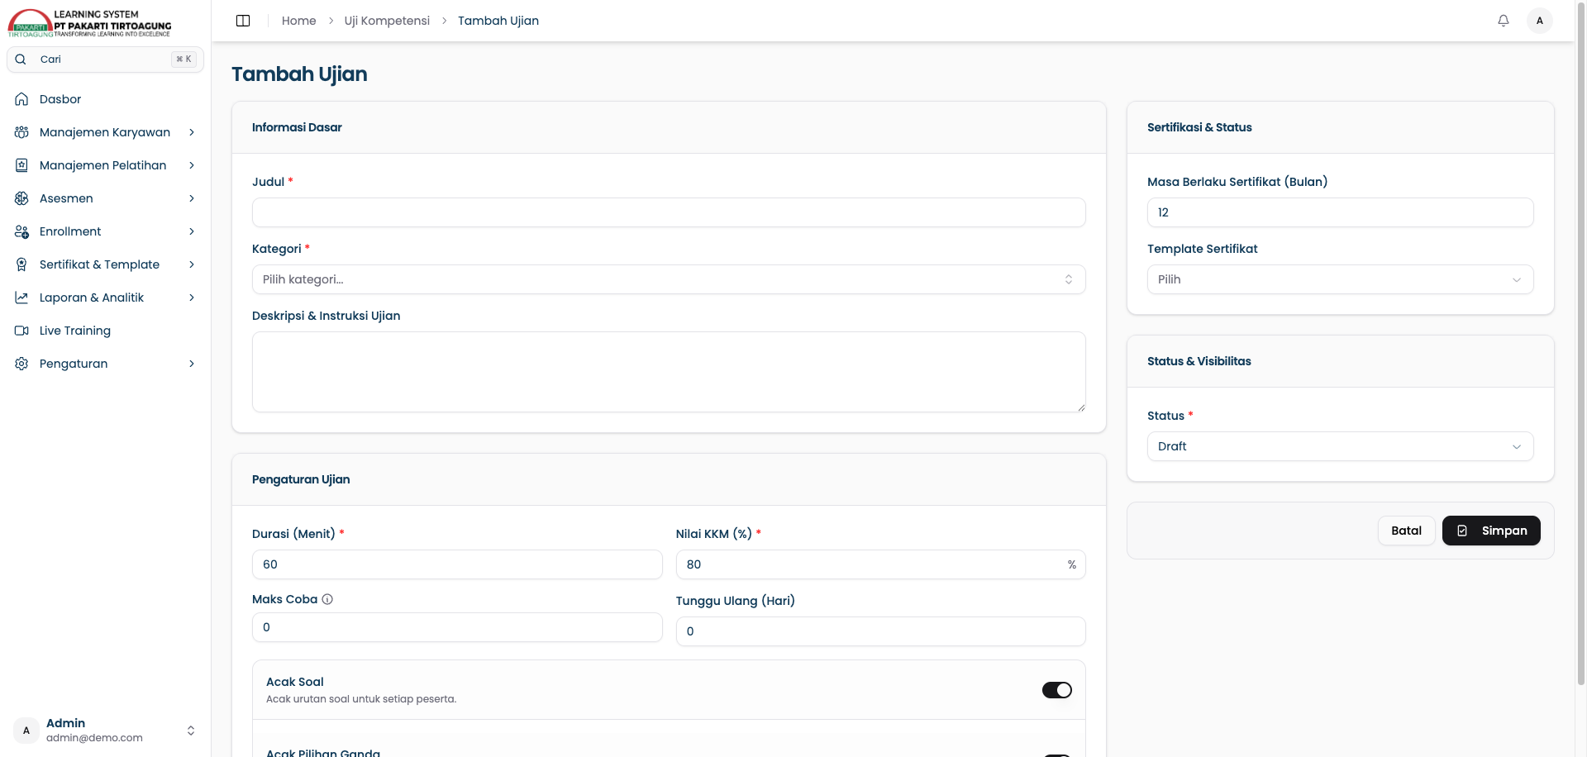Click the Pengaturan Ujian heading

tap(301, 479)
